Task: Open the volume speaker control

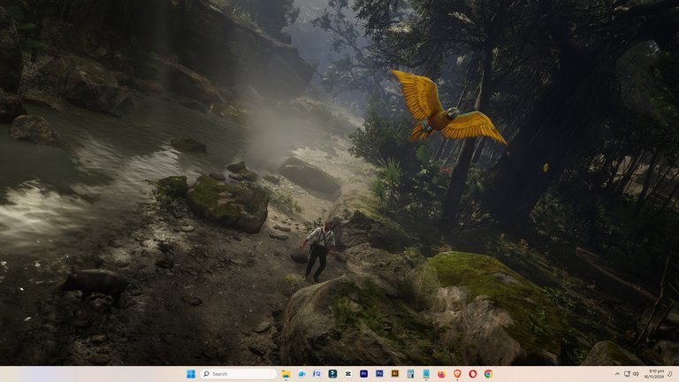Action: tap(636, 374)
